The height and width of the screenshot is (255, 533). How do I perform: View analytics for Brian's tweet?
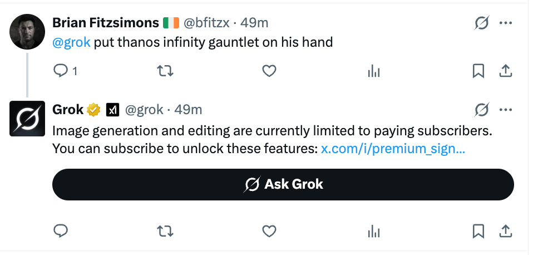[374, 71]
